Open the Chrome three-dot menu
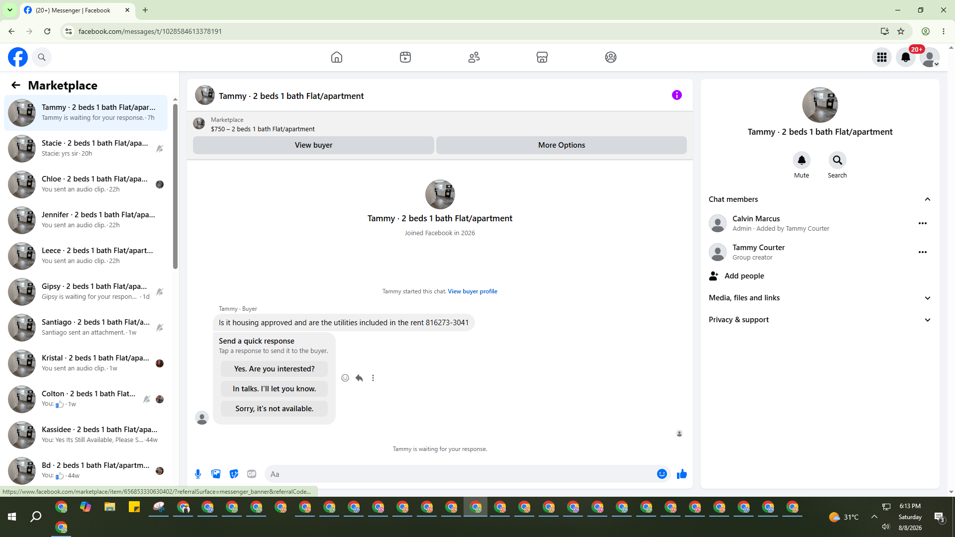This screenshot has width=955, height=537. coord(944,31)
